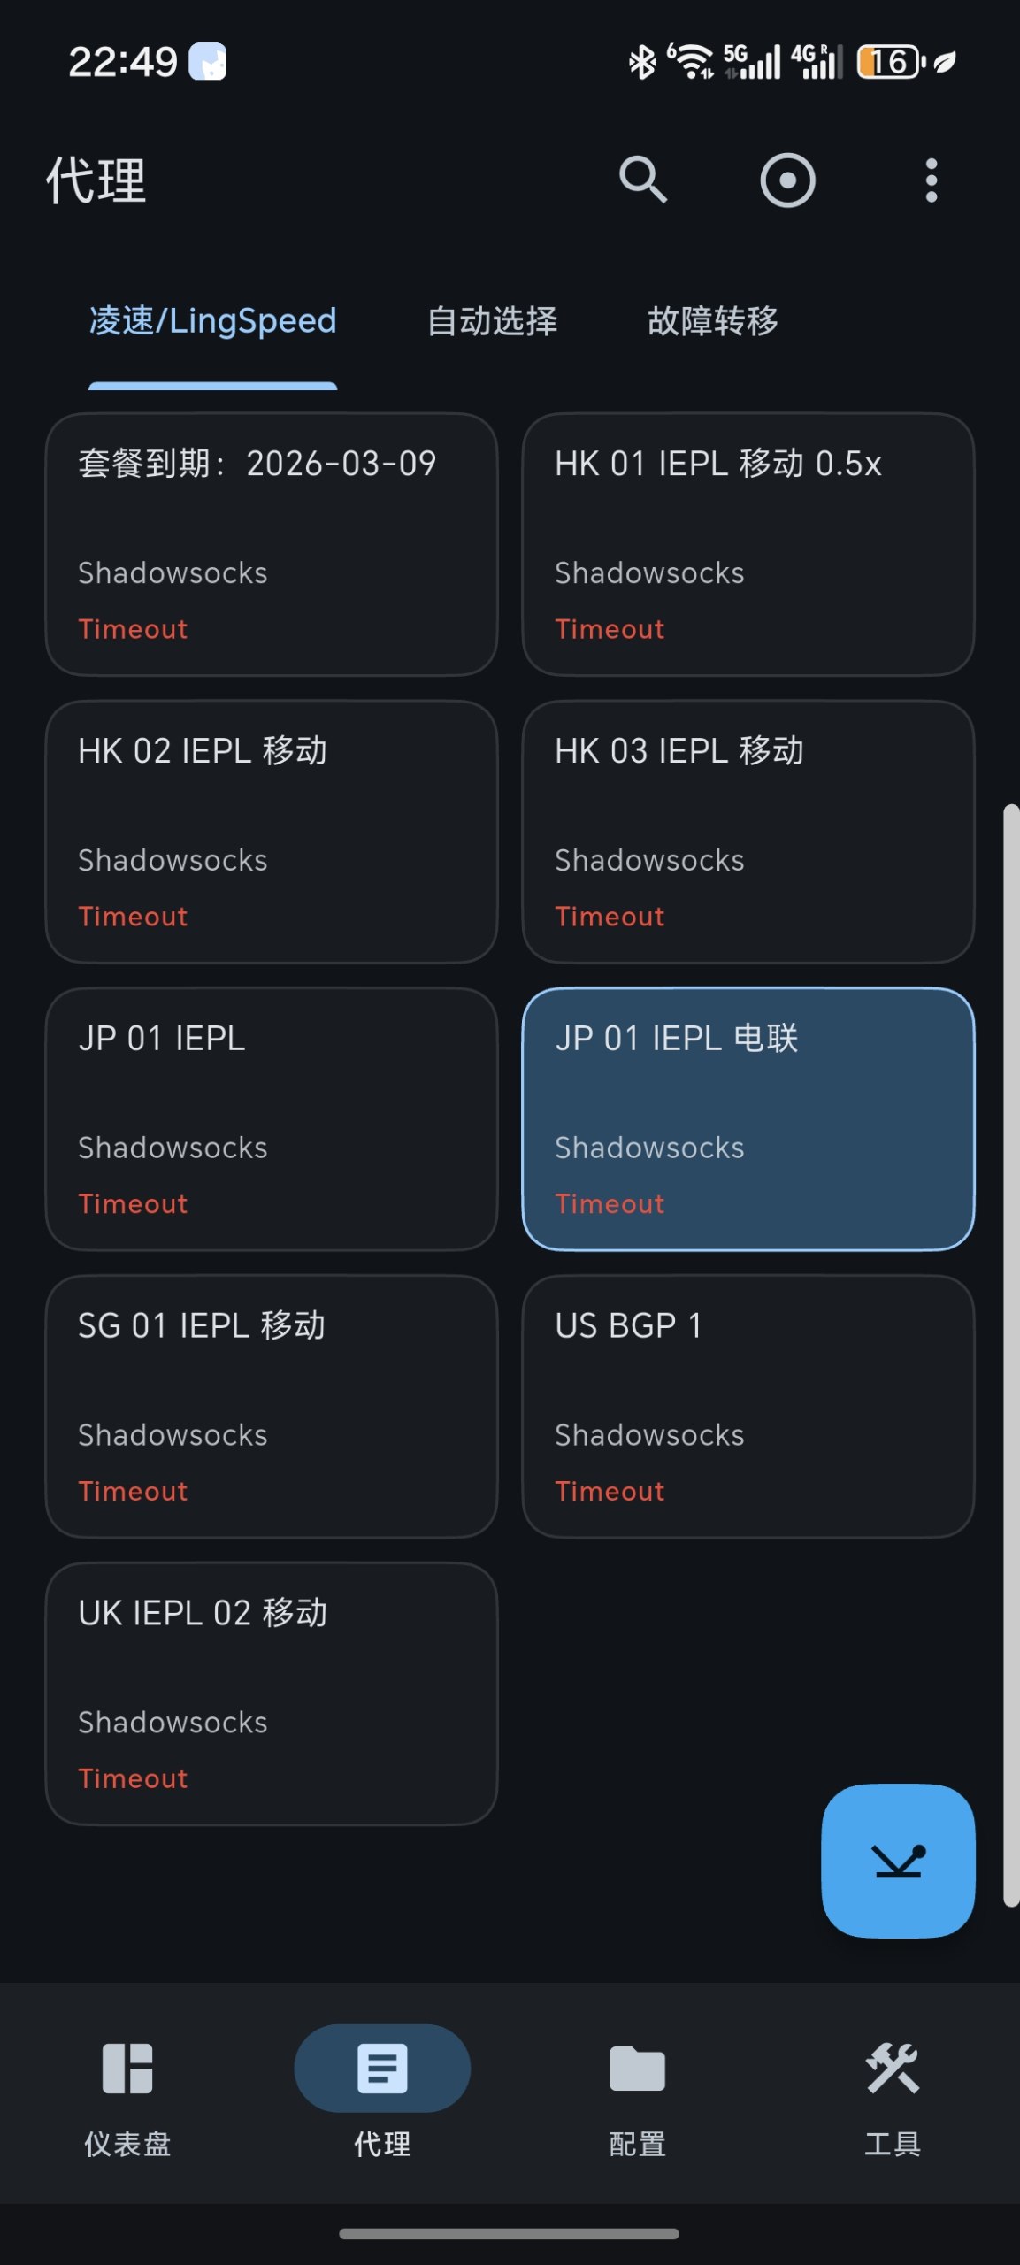Select the HK 02 IEPL 移动 proxy
1020x2265 pixels.
click(271, 832)
